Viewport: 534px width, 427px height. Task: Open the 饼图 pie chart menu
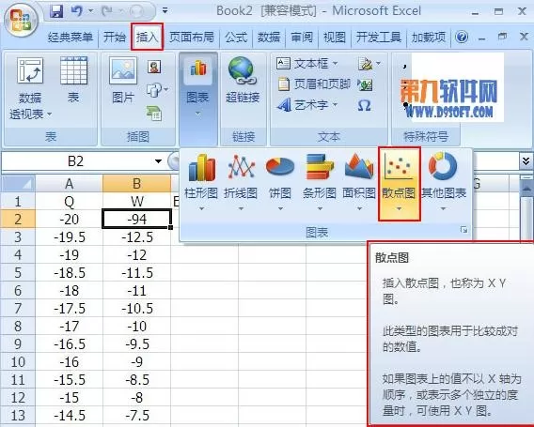pos(280,183)
